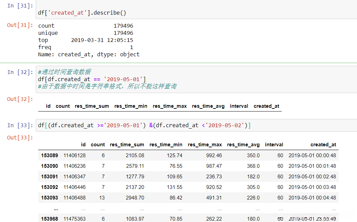
Task: Click row index 153089 in the results table
Action: (50, 156)
